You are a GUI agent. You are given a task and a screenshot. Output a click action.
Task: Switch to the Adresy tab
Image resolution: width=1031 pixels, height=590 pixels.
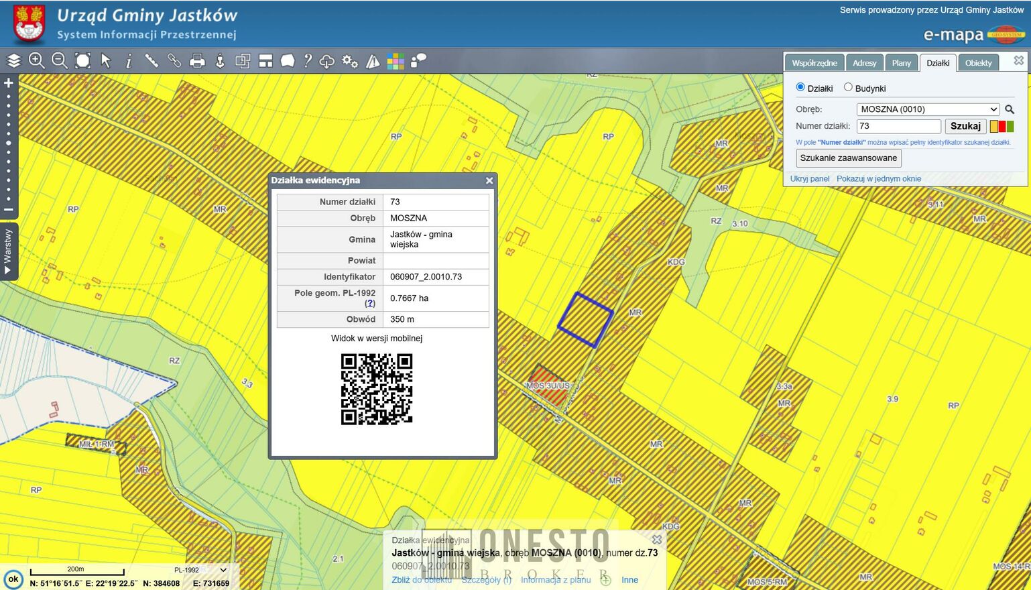coord(864,63)
